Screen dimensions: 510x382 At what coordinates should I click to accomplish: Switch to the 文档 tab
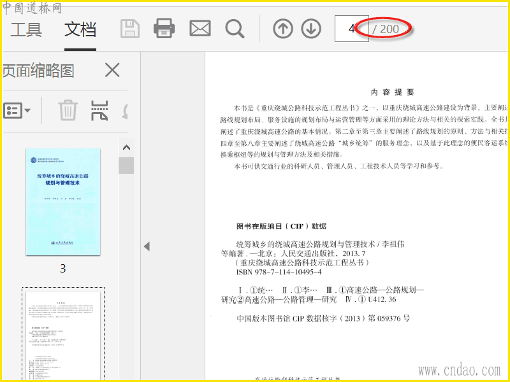pyautogui.click(x=80, y=29)
